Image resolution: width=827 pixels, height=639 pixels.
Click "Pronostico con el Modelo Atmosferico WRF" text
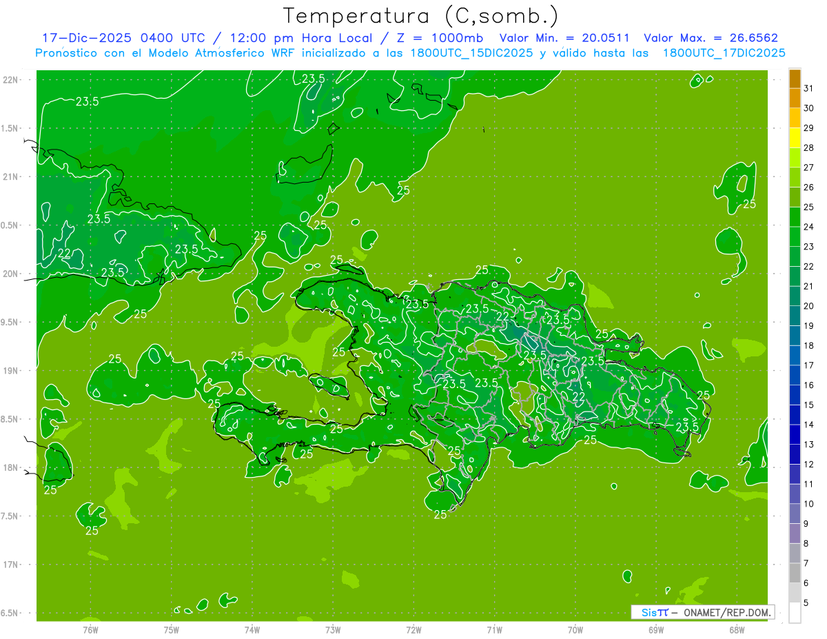click(165, 53)
